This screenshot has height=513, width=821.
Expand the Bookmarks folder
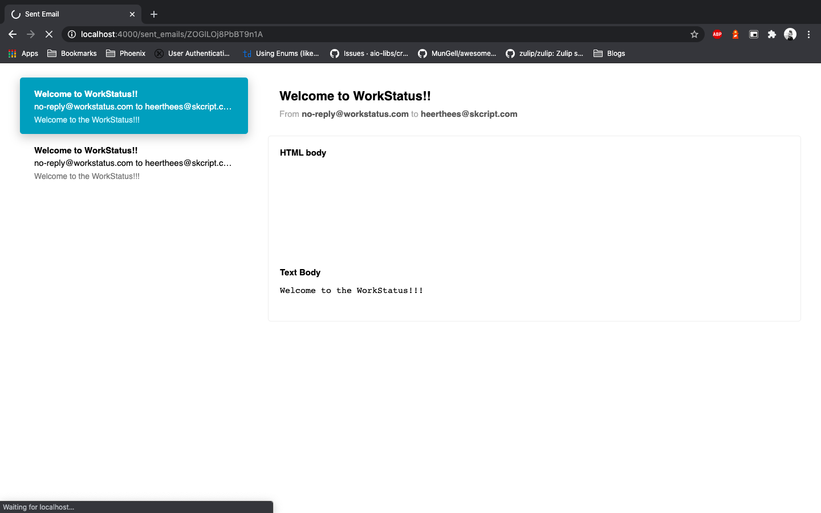coord(72,54)
